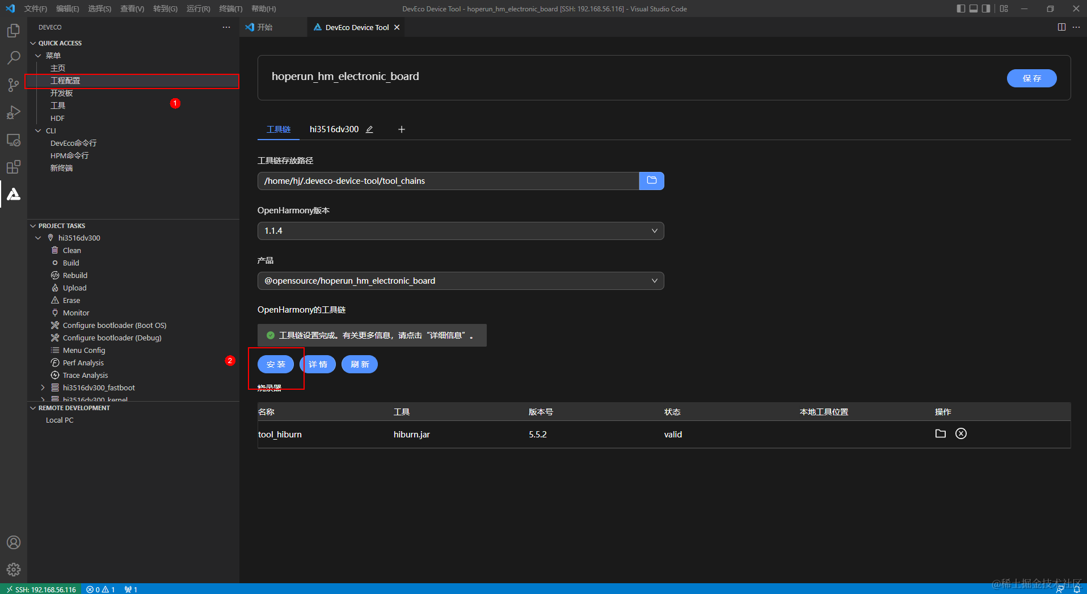Open DEVECO panel more actions

click(226, 27)
